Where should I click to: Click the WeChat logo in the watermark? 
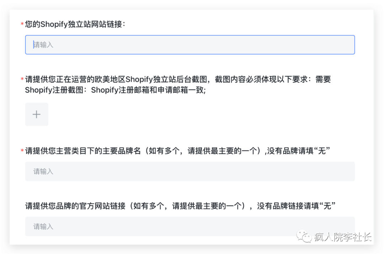(305, 235)
